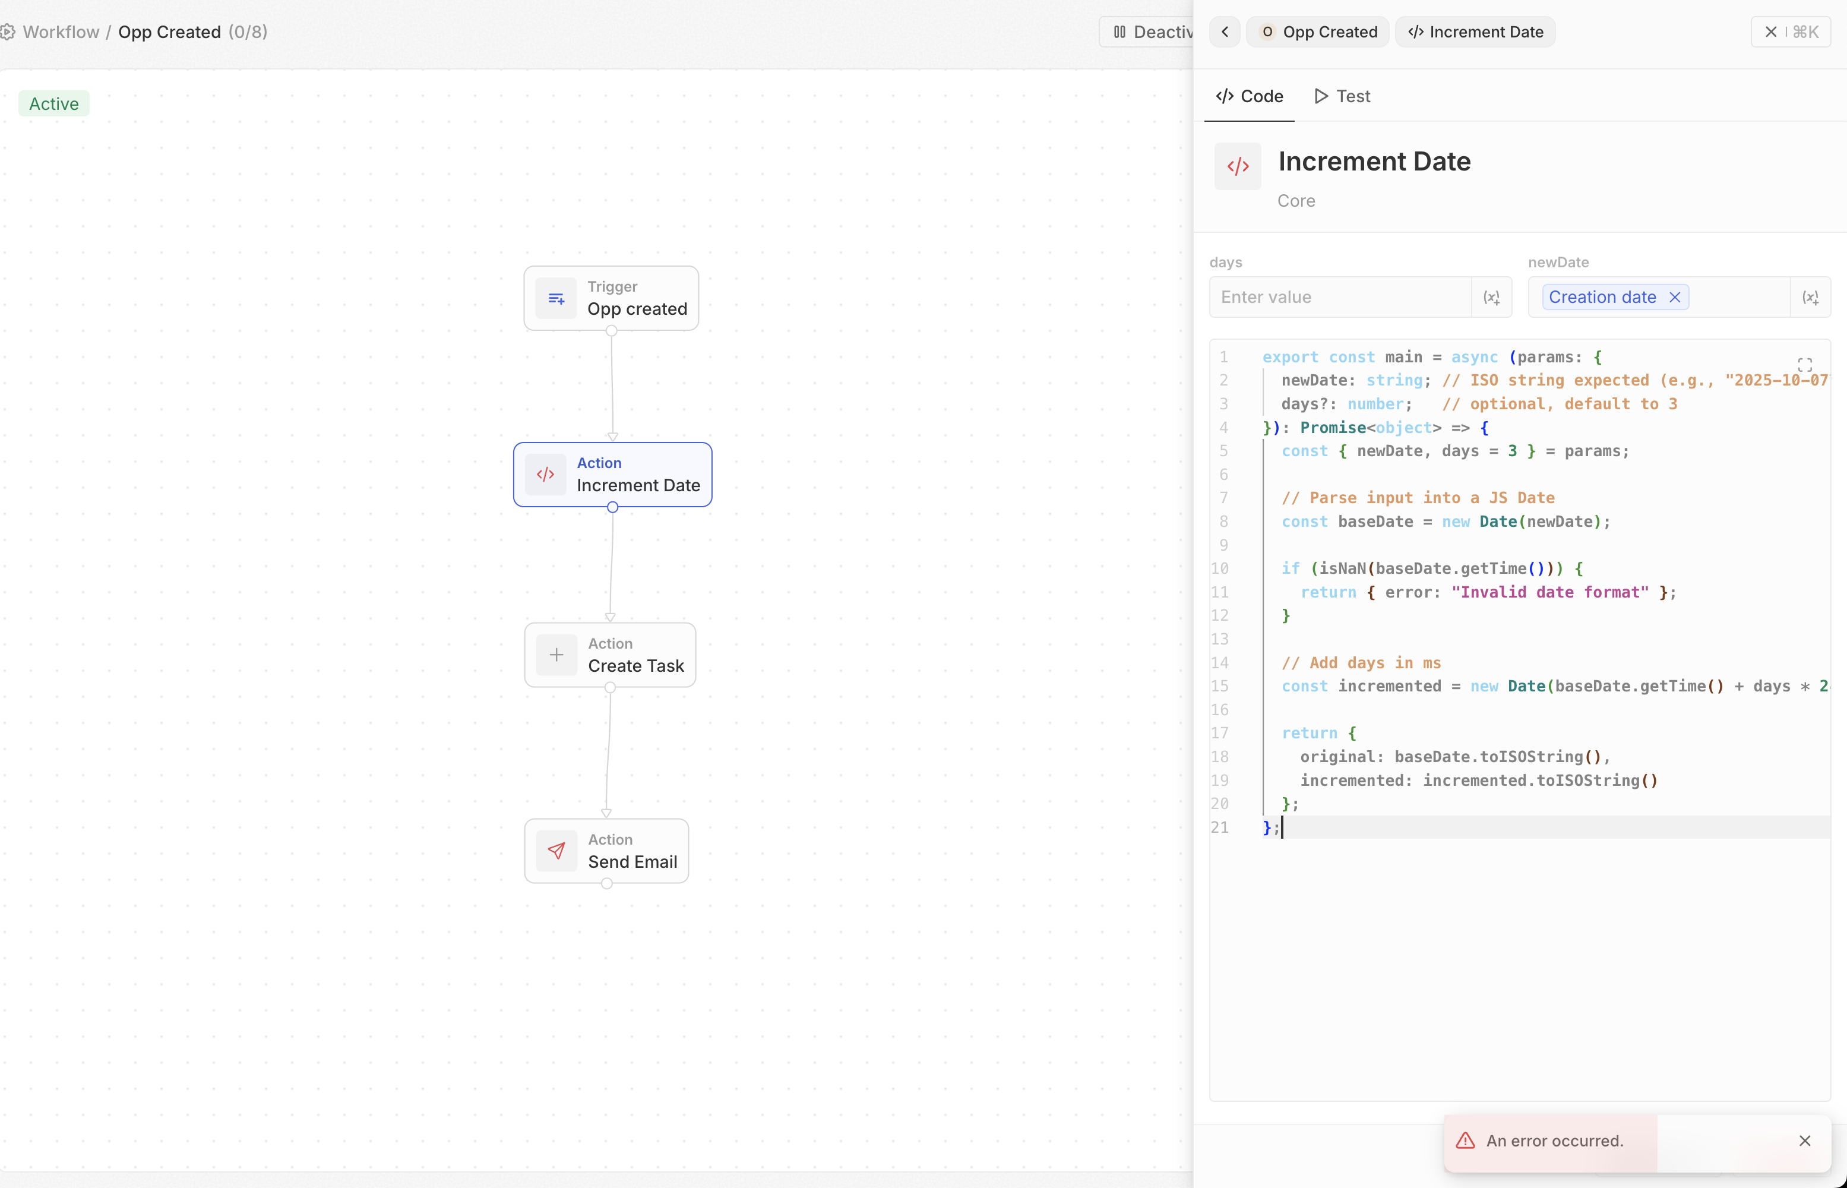Click the Workflow breadcrumb link
1847x1188 pixels.
[61, 33]
